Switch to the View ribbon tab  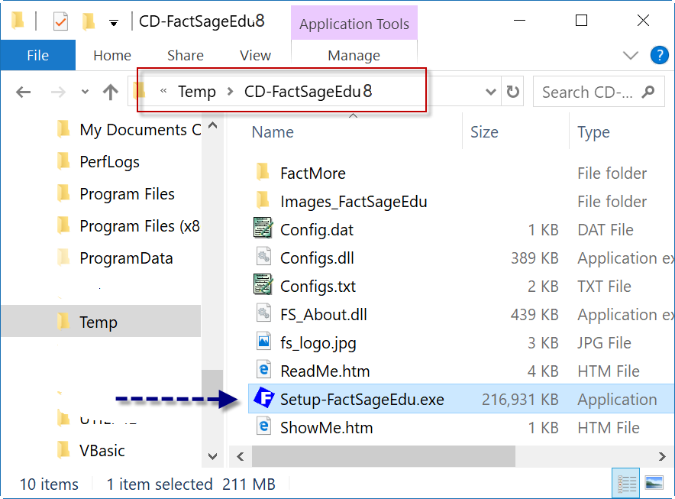[x=255, y=55]
